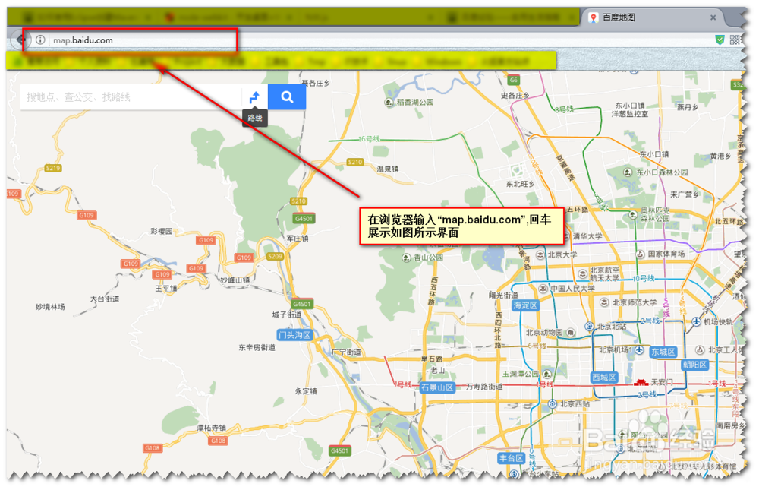Click the 路线 tooltip label
The width and height of the screenshot is (759, 490).
pos(255,118)
